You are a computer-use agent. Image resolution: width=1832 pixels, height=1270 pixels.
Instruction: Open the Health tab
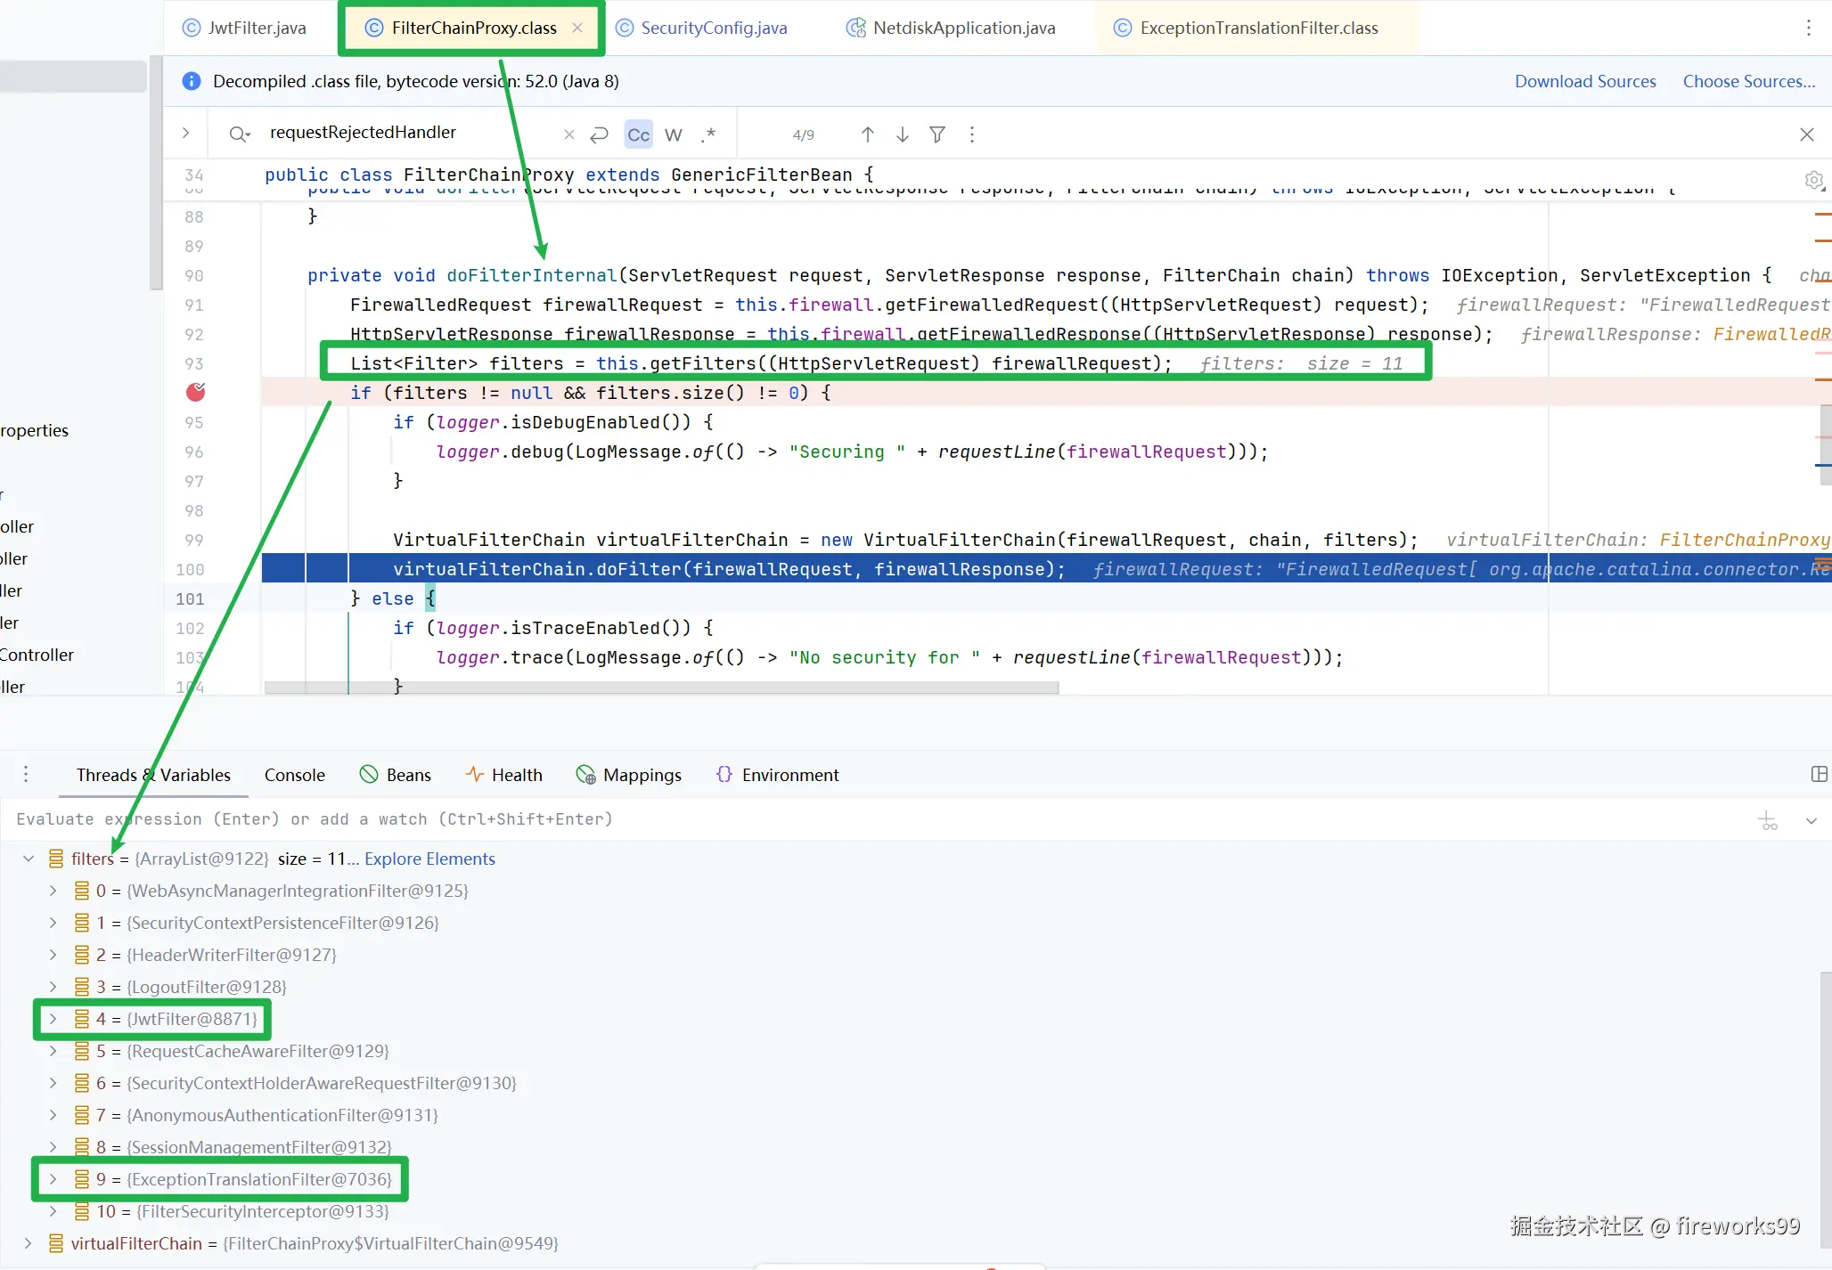pos(504,775)
